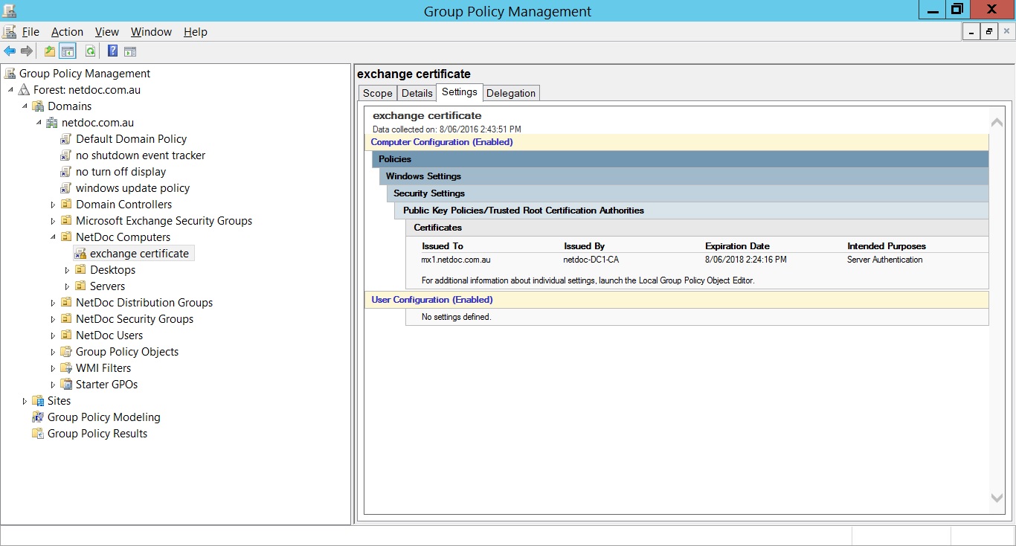Click the Domain Controllers OU icon
1016x546 pixels.
(x=66, y=205)
